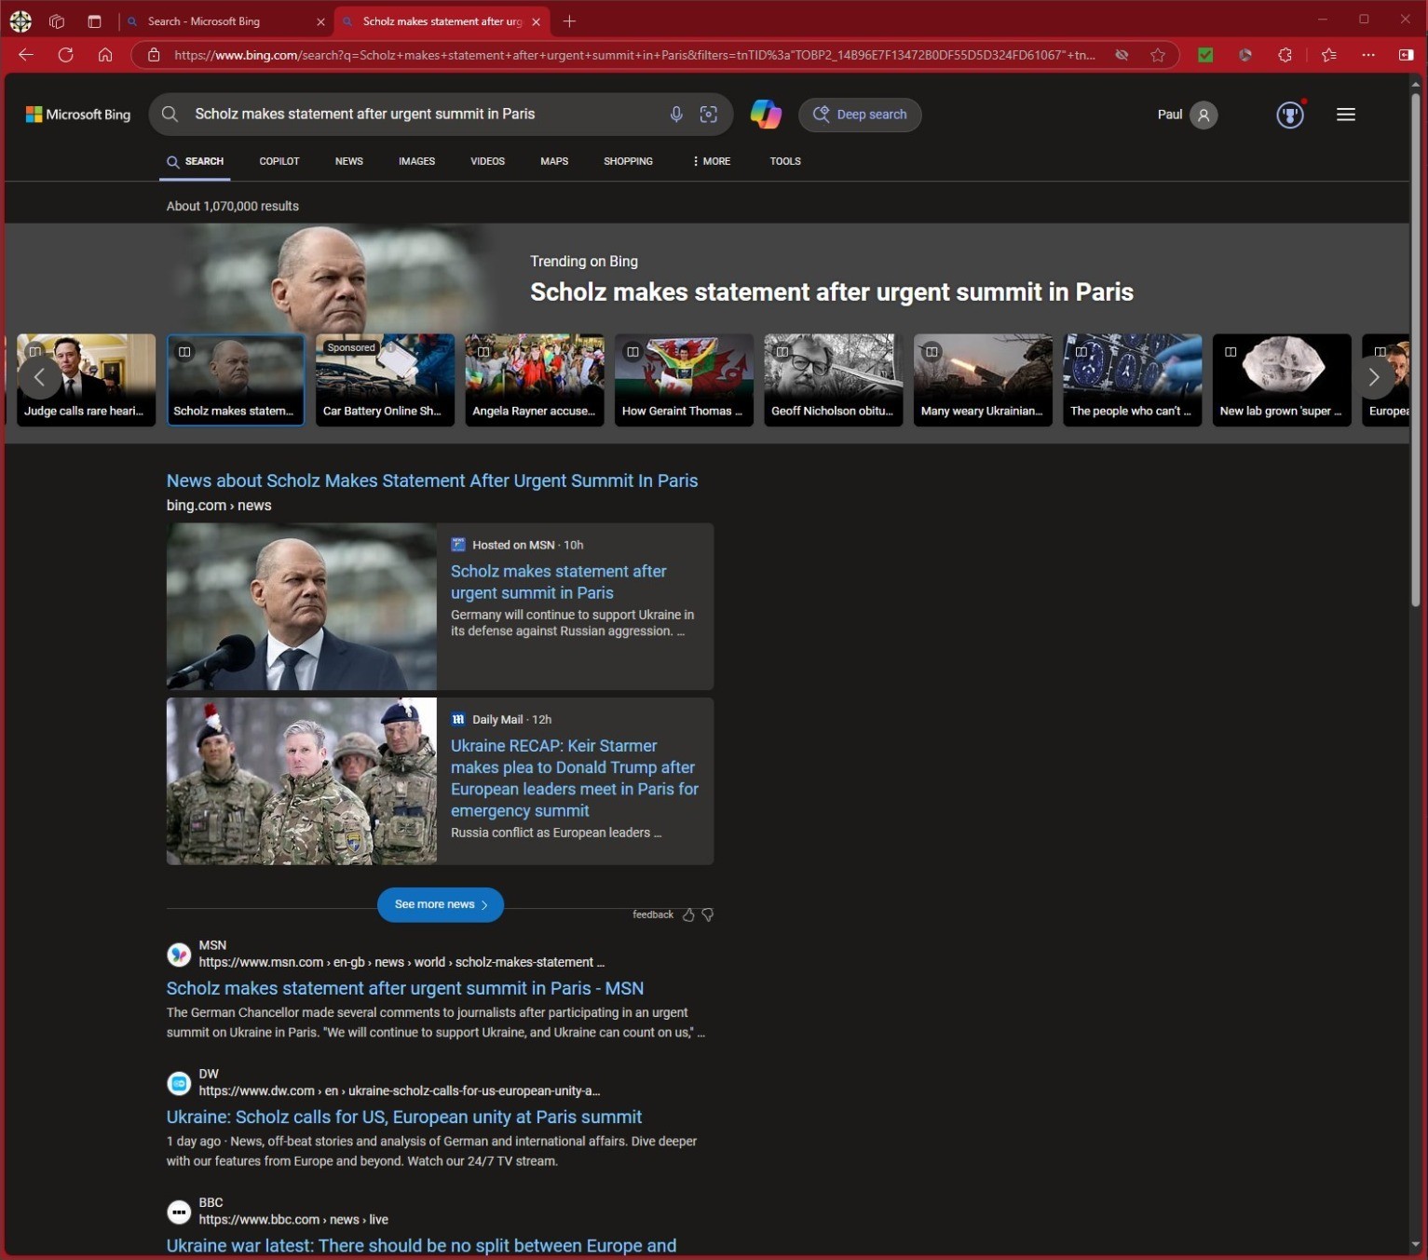Open the BBC 'Ukraine war latest' result
This screenshot has width=1428, height=1260.
click(421, 1245)
